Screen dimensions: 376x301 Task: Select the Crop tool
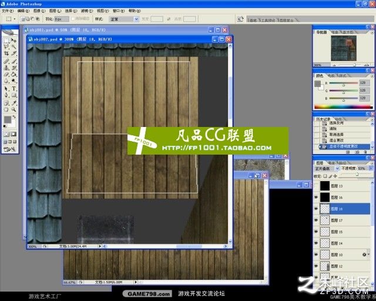[6, 53]
